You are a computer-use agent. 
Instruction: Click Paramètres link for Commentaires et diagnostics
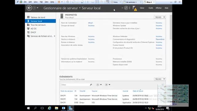point(160,39)
